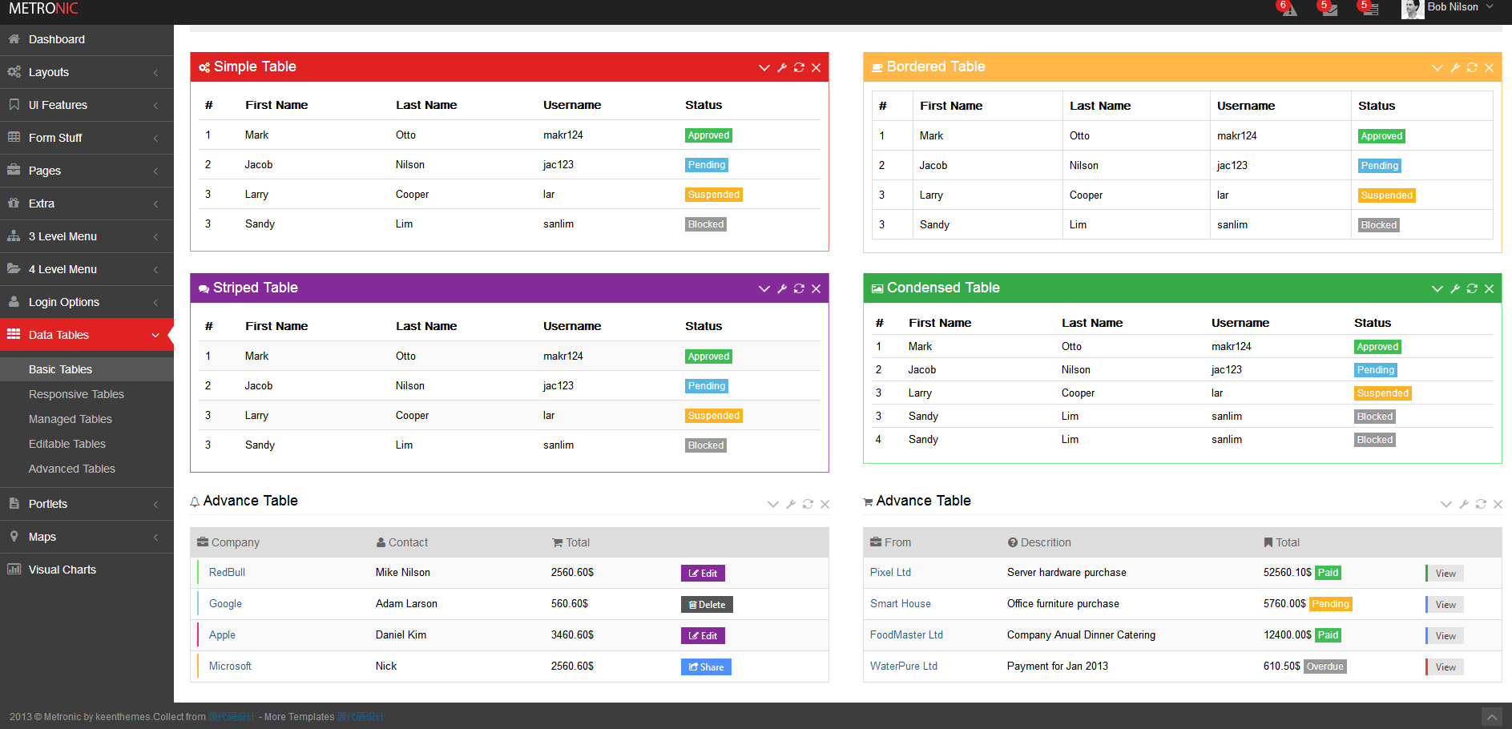This screenshot has width=1512, height=729.
Task: Click the Portlets document icon
Action: click(14, 503)
